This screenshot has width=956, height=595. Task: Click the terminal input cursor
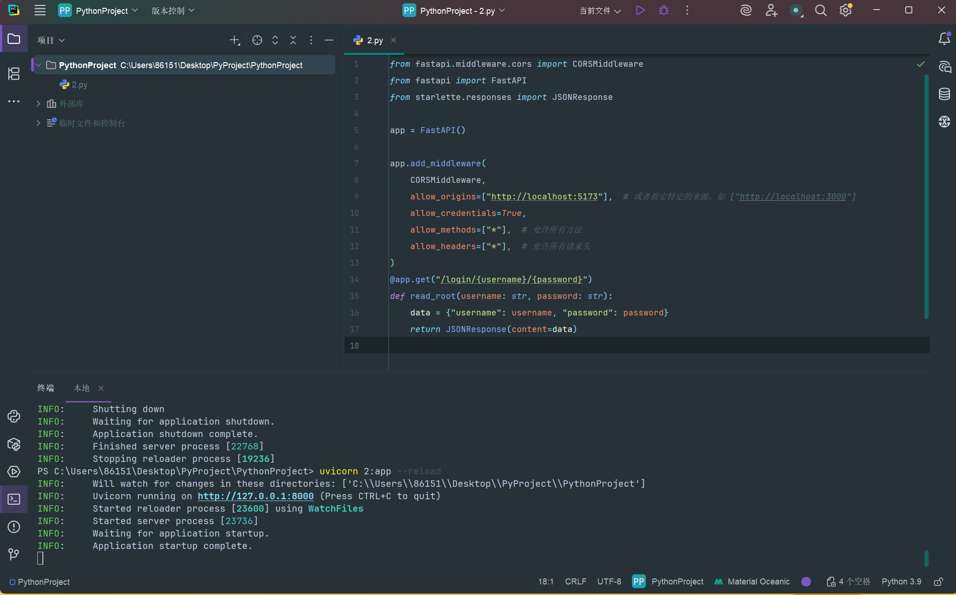41,559
